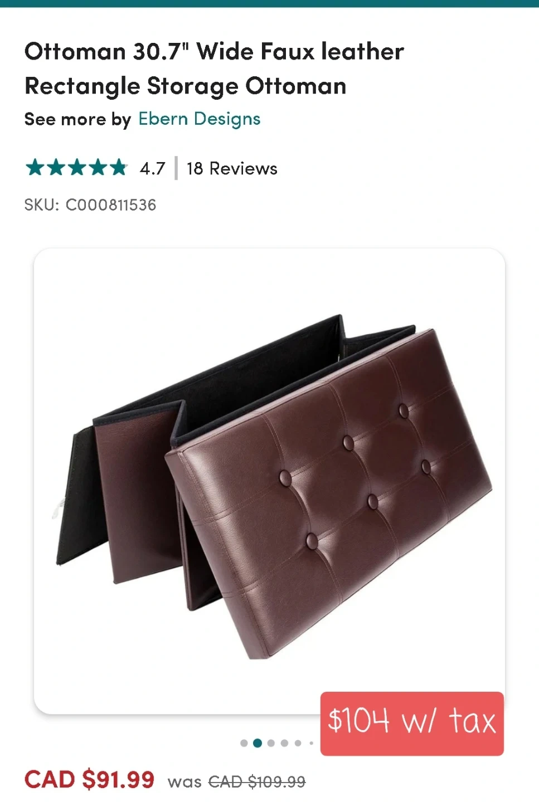Viewport: 539px width, 802px height.
Task: Click the fifth rating star
Action: [118, 167]
